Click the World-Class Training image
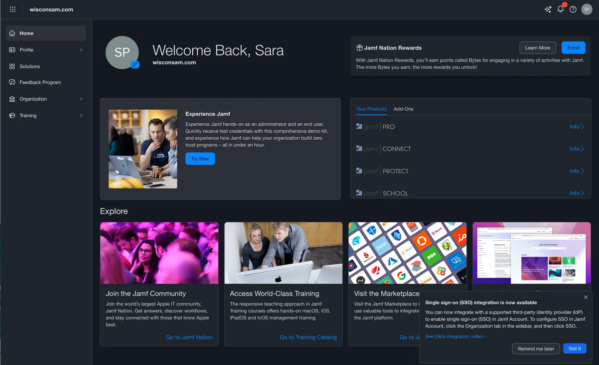This screenshot has height=365, width=599. point(284,253)
